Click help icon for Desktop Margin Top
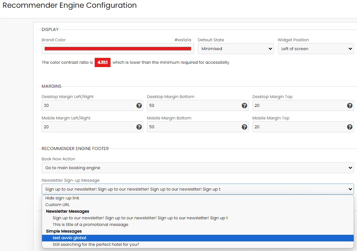Viewport: 357px width, 251px height. pyautogui.click(x=350, y=105)
